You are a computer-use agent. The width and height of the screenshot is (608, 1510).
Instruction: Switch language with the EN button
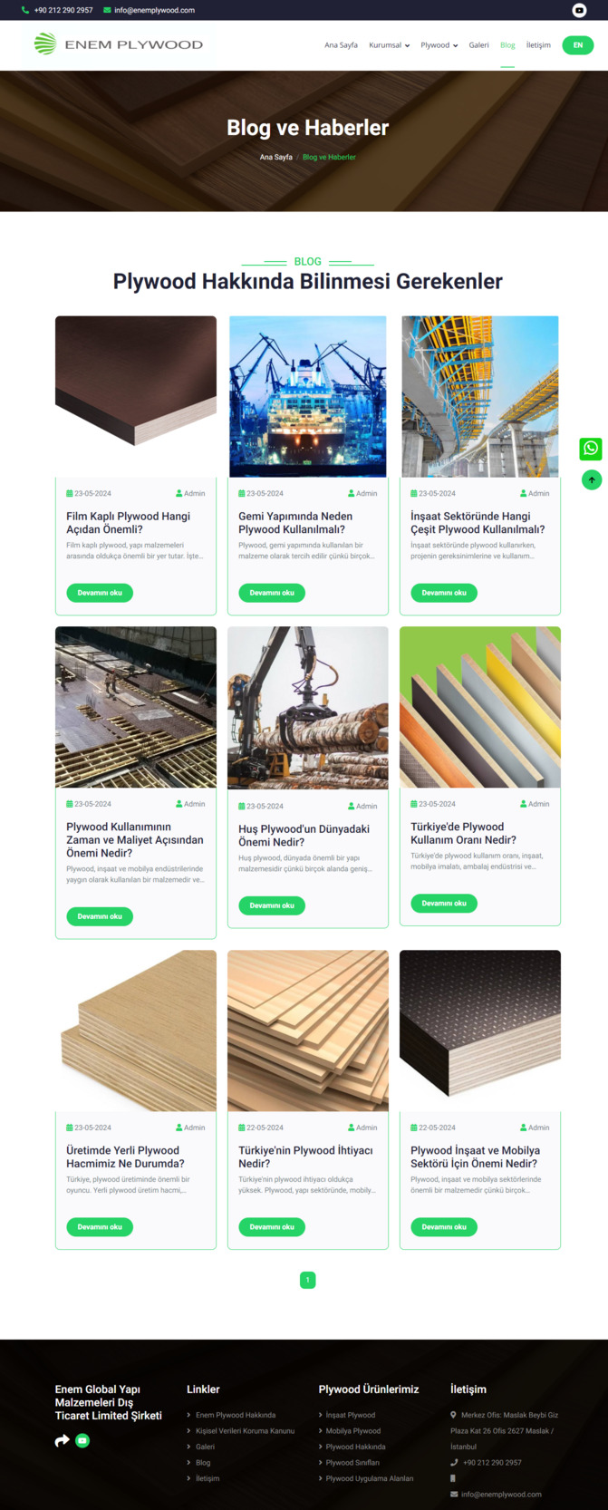tap(577, 45)
